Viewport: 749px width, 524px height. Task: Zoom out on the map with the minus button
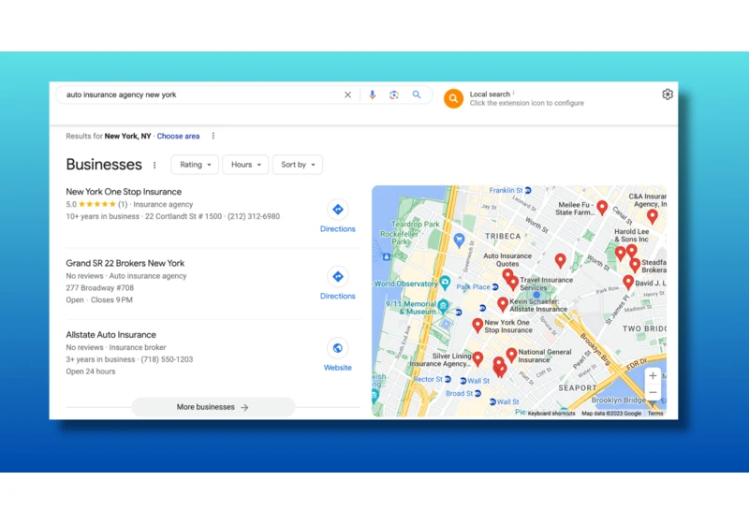click(653, 392)
